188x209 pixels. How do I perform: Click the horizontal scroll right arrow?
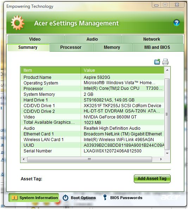click(161, 159)
